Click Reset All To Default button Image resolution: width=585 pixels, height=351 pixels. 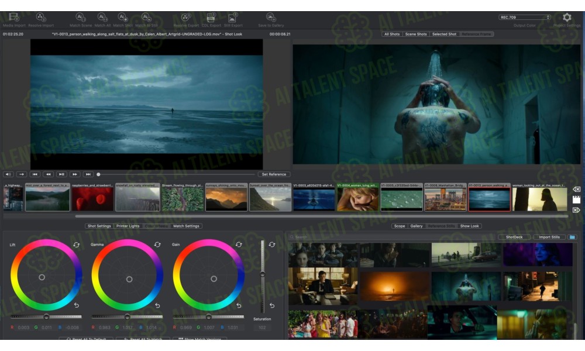(x=86, y=339)
